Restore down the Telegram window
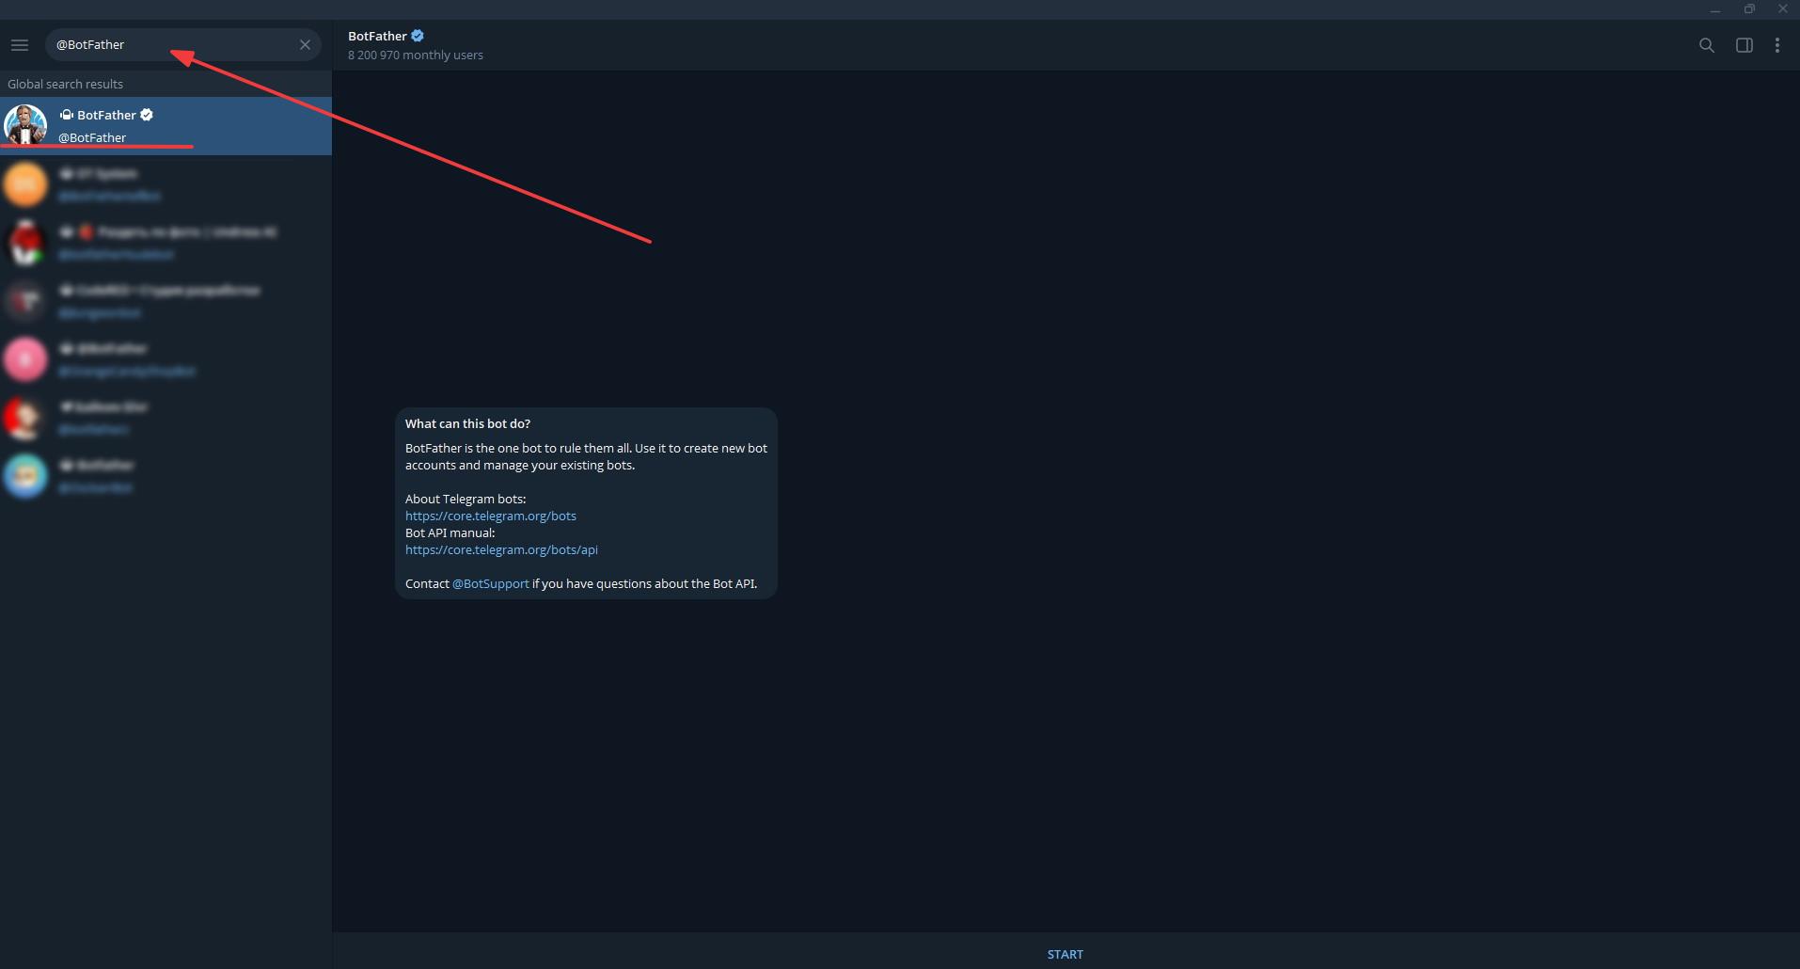 pyautogui.click(x=1749, y=9)
